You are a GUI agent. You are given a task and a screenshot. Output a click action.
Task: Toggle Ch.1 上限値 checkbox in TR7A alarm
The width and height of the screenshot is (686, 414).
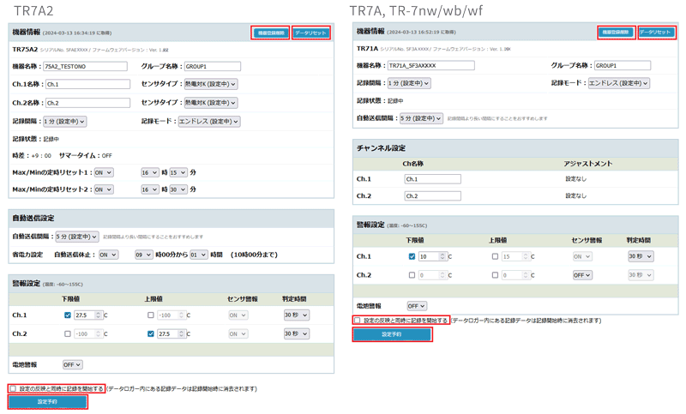[x=495, y=256]
